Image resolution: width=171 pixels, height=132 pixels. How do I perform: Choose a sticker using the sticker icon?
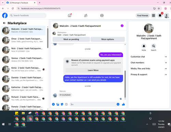[x=62, y=104]
